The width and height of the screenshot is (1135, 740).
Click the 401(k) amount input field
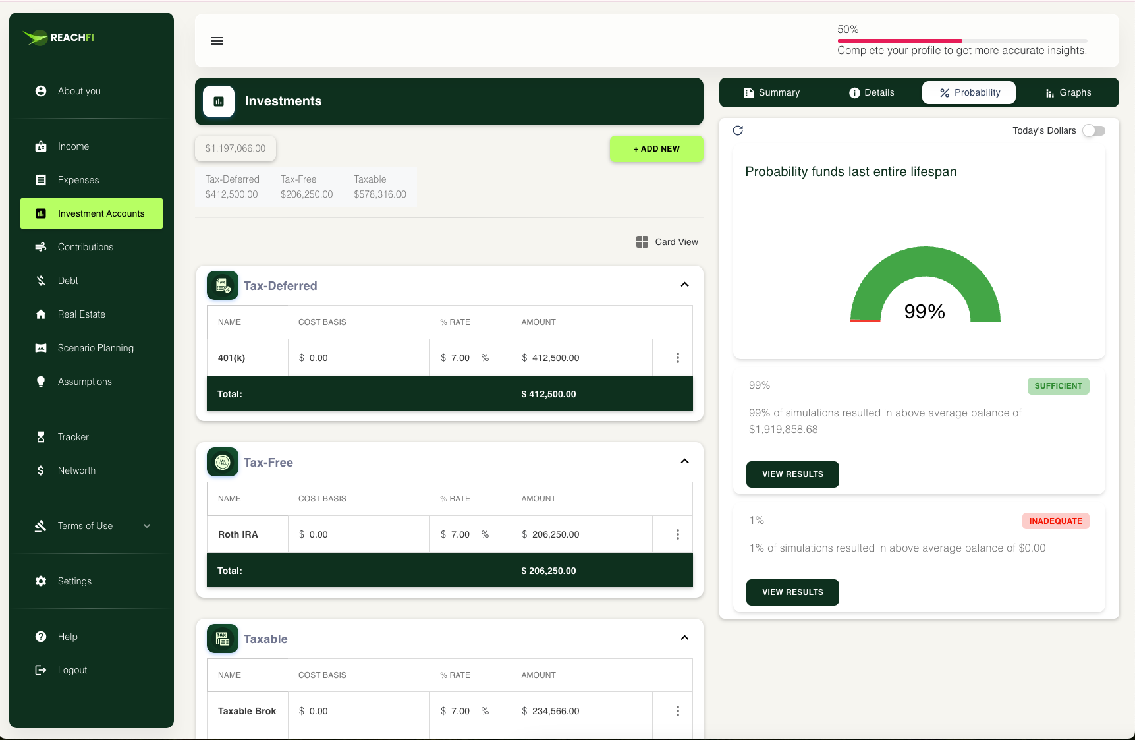[580, 358]
